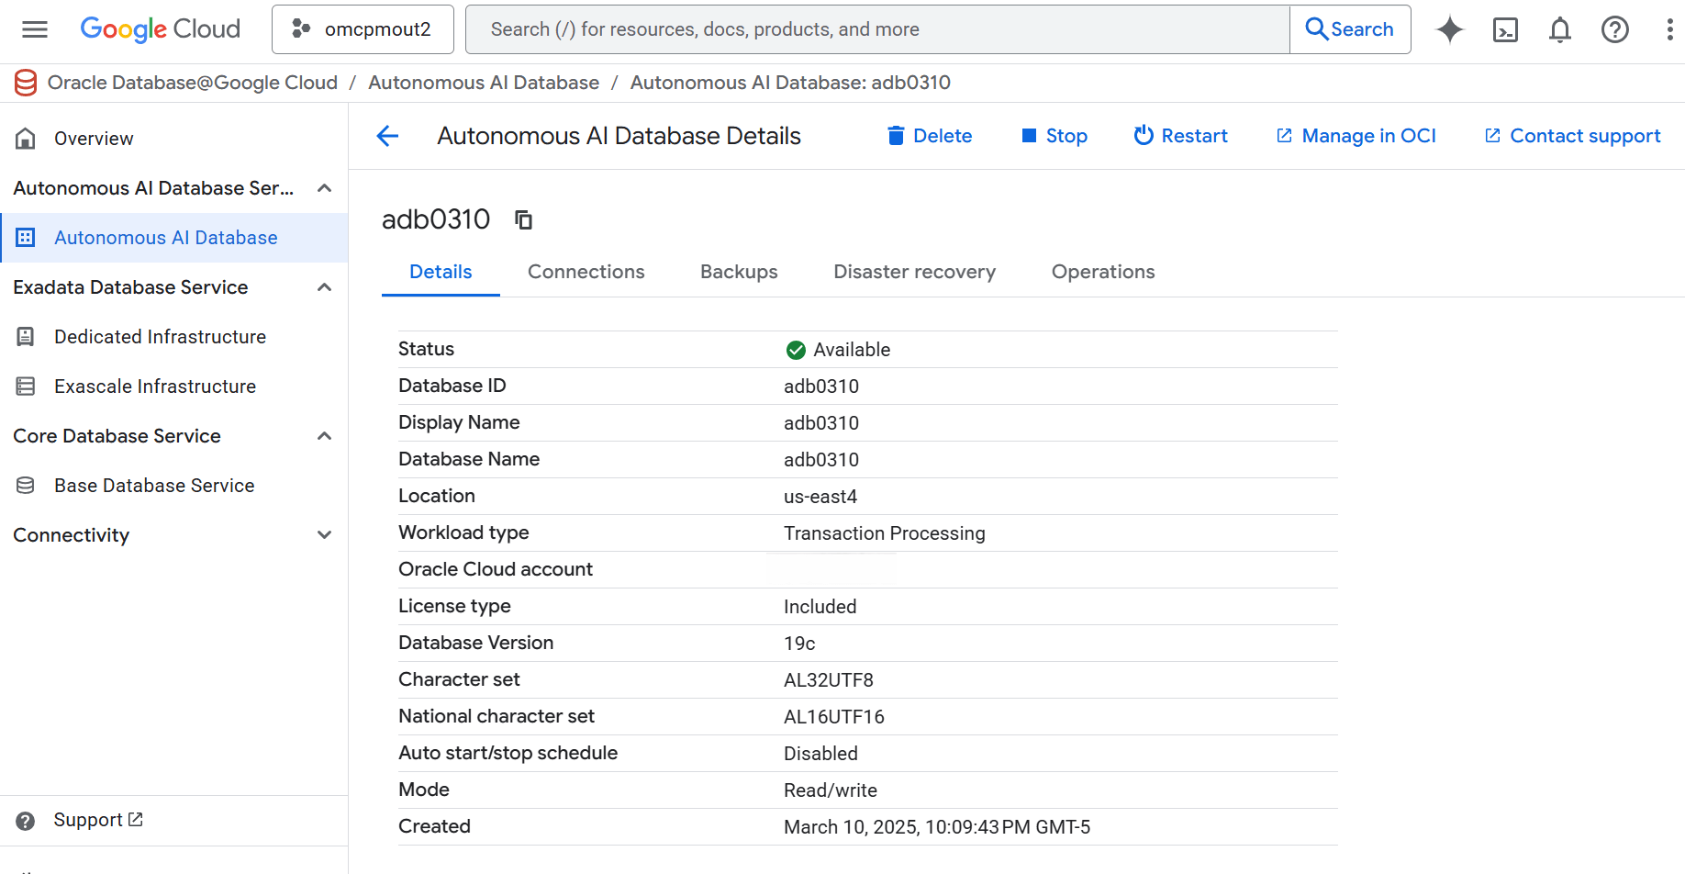This screenshot has height=874, width=1685.
Task: Open the Cloud Shell terminal icon
Action: click(x=1505, y=29)
